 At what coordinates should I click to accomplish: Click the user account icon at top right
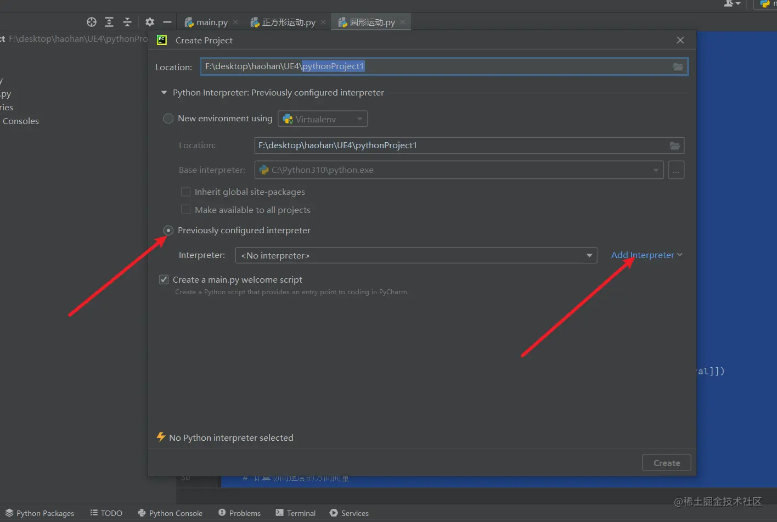(732, 4)
